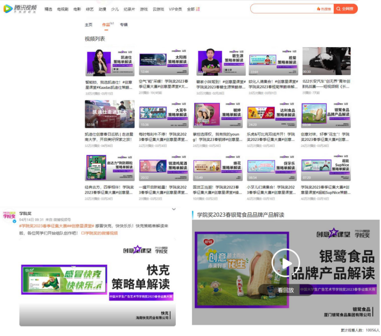Open the 云游戏 section
Image resolution: width=381 pixels, height=336 pixels.
coord(158,9)
